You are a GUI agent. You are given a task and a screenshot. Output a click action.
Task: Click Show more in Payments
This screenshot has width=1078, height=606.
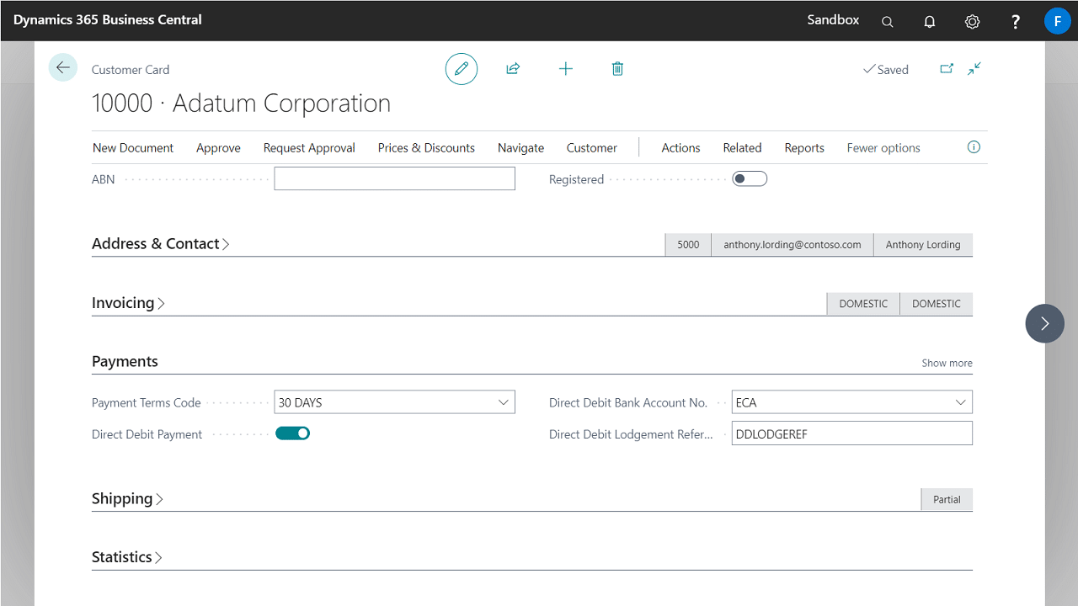(x=947, y=364)
